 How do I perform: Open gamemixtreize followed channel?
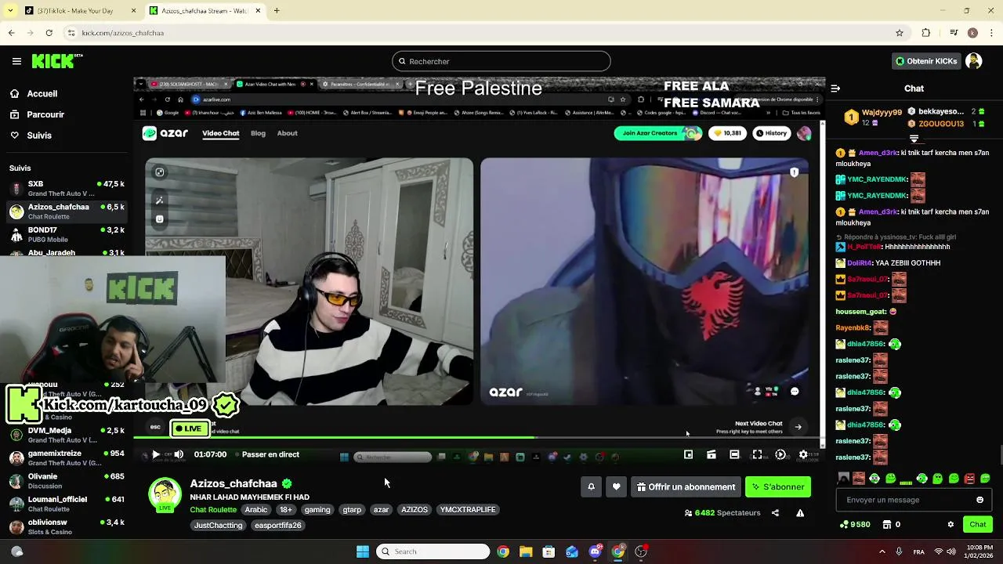(x=67, y=457)
